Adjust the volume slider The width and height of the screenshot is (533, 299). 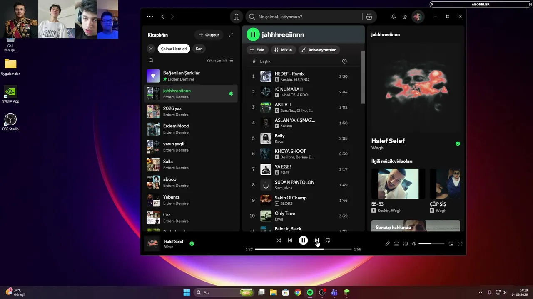click(x=431, y=244)
